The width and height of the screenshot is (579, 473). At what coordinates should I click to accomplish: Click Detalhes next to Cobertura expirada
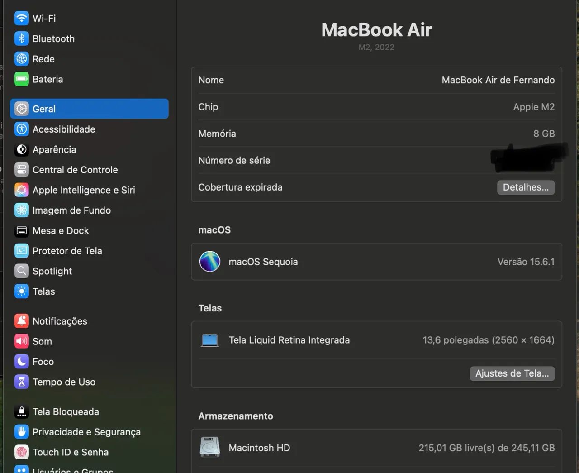526,187
